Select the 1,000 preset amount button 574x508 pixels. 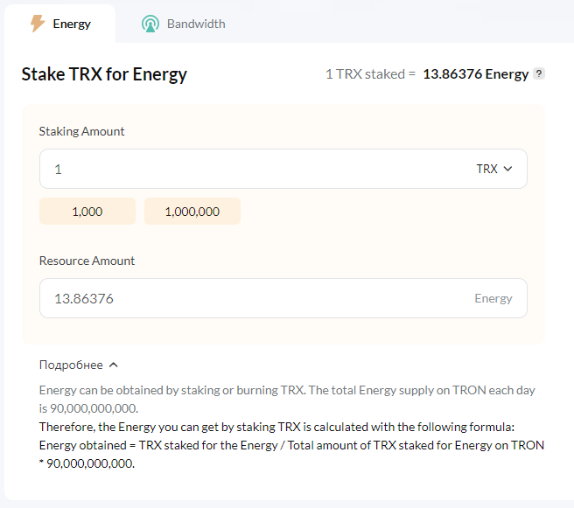pyautogui.click(x=87, y=212)
